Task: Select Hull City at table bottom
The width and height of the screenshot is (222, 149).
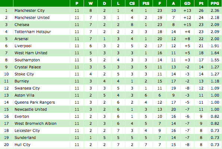Action: [22, 145]
